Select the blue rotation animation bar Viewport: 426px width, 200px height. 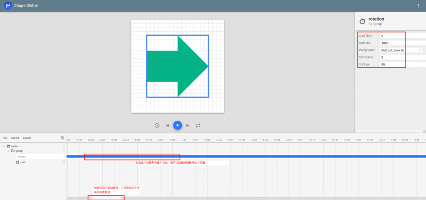tap(250, 157)
